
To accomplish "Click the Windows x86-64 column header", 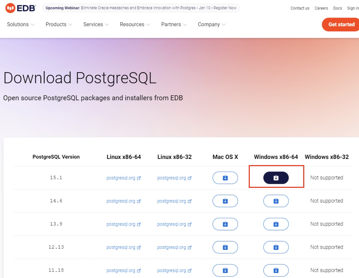I will tap(276, 157).
